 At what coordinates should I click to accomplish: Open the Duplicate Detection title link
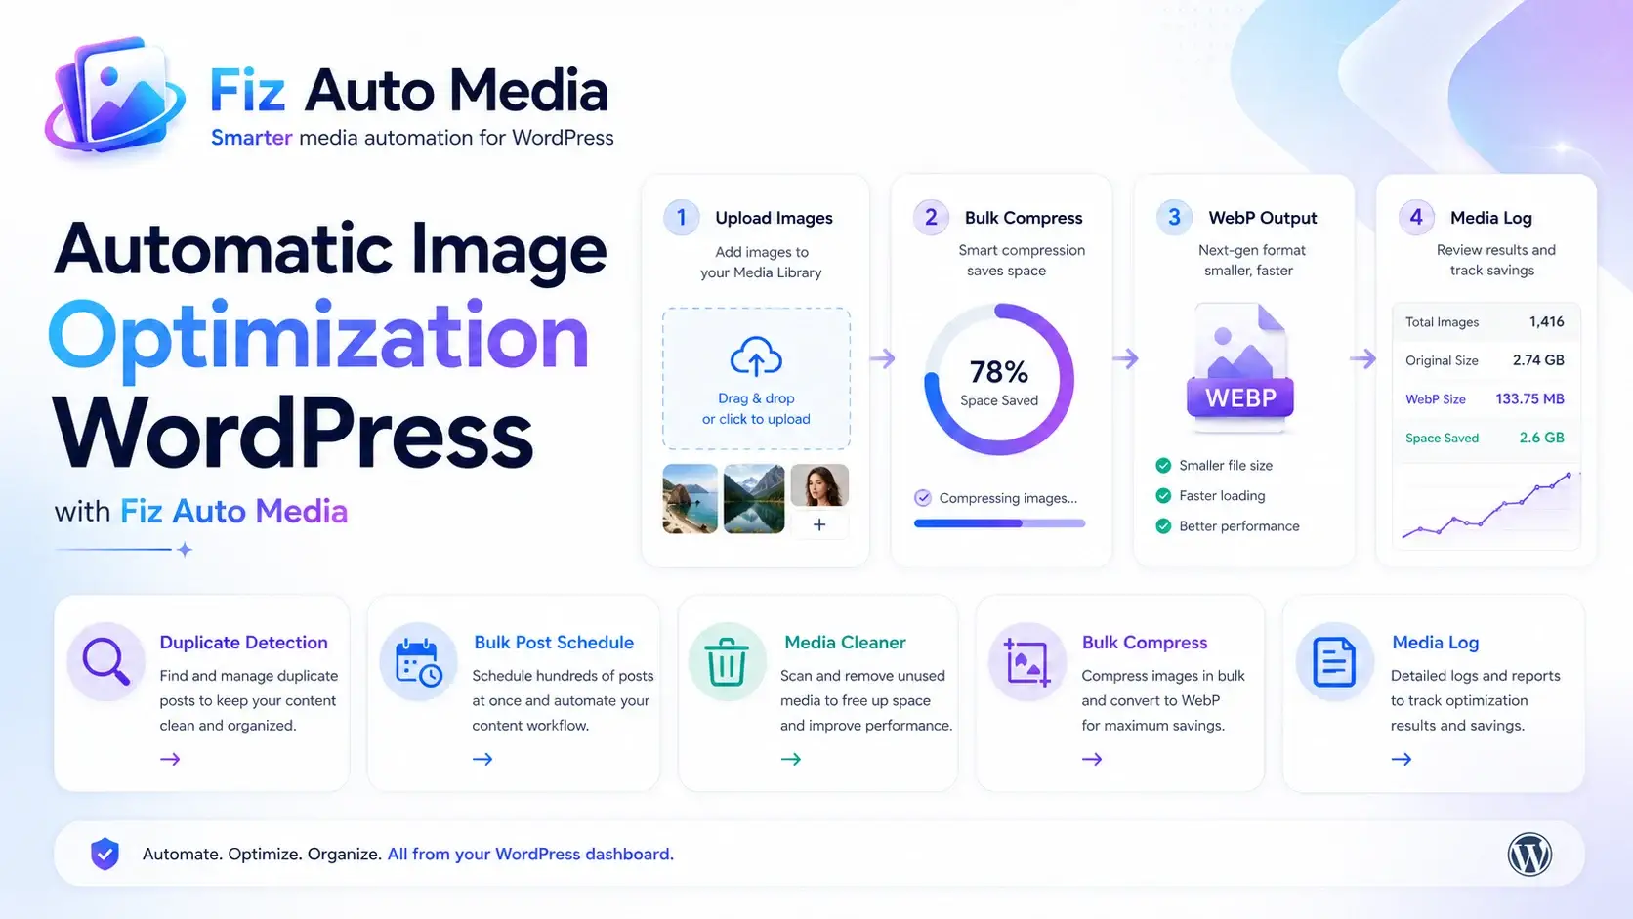pos(244,643)
